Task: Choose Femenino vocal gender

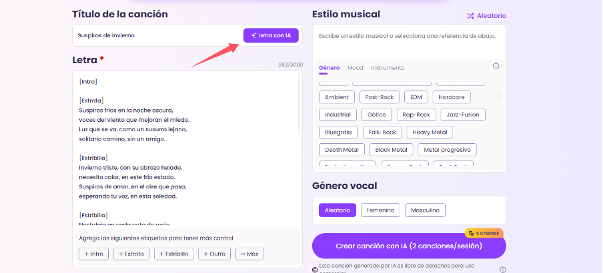Action: 380,210
